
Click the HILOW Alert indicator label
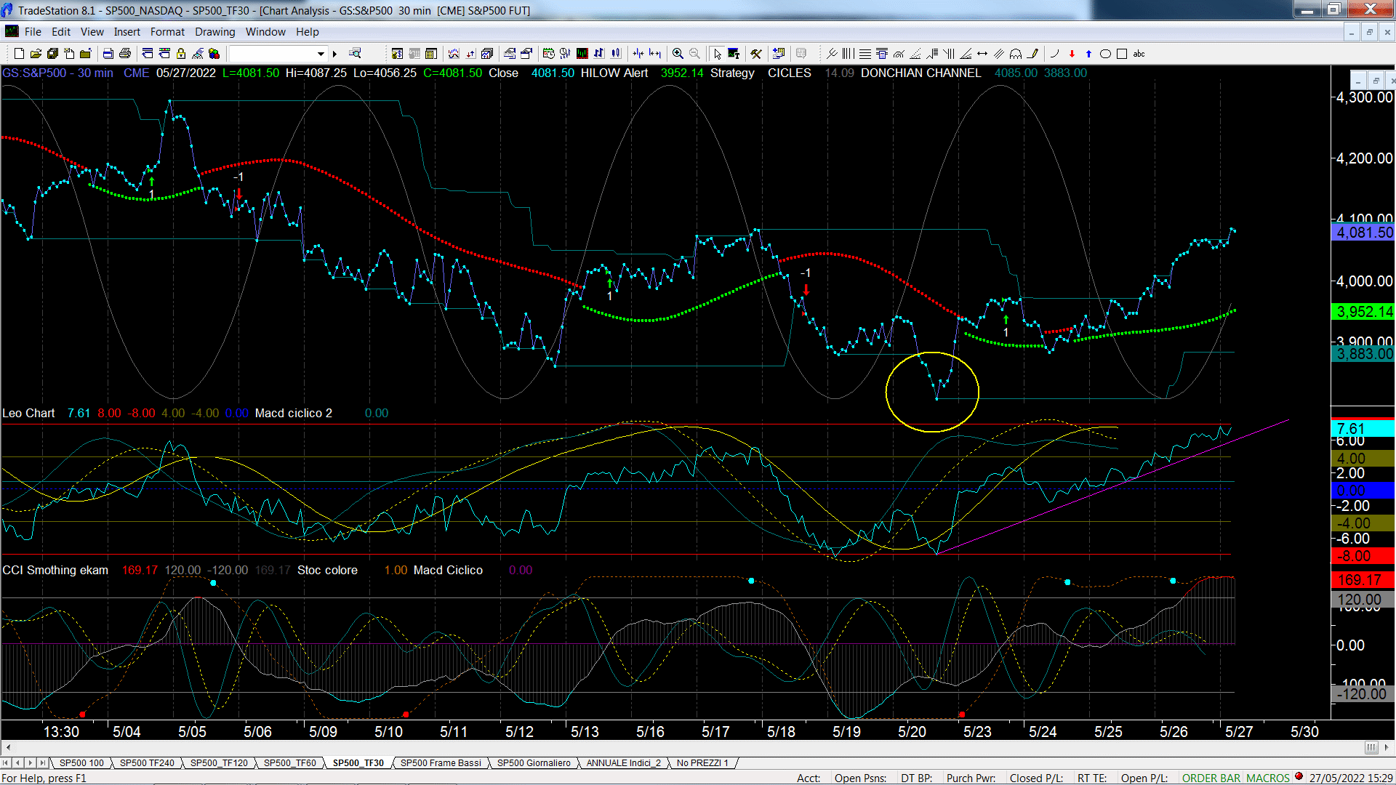(x=614, y=73)
